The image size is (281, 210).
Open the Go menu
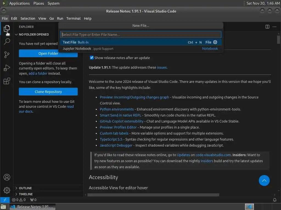coord(52,18)
